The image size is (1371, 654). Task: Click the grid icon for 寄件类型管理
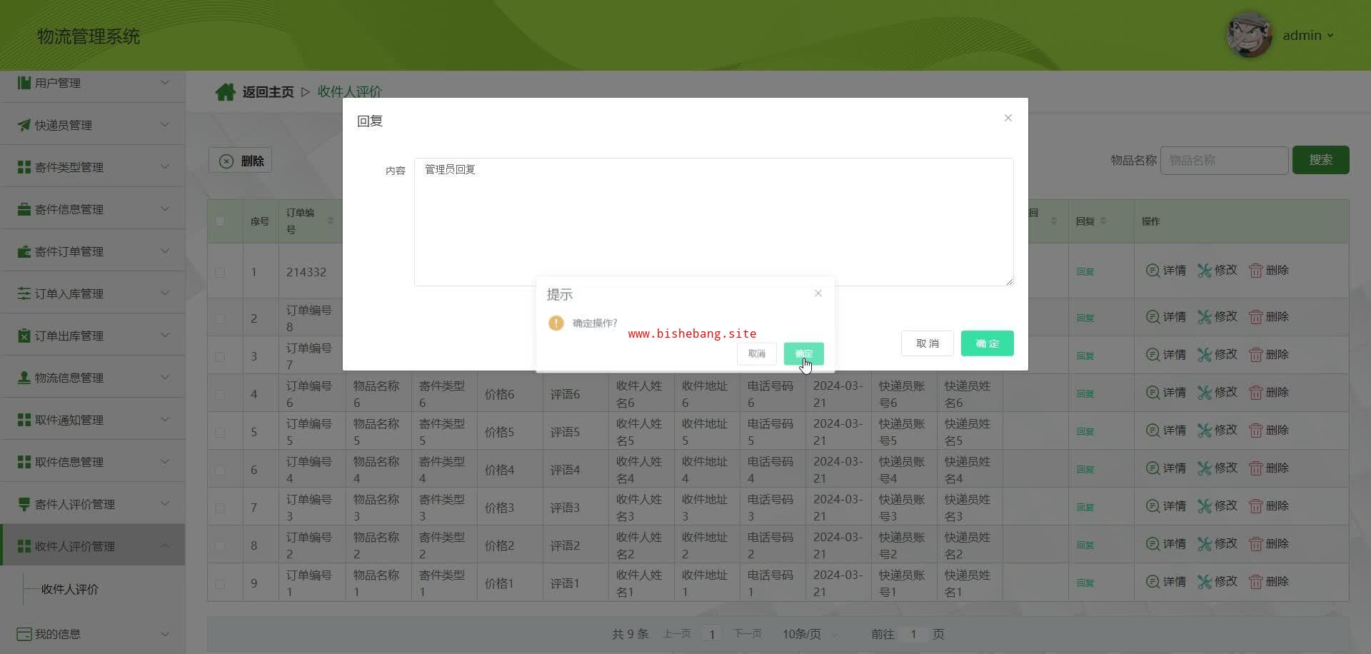(24, 167)
